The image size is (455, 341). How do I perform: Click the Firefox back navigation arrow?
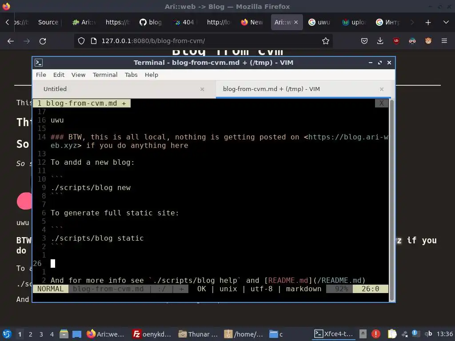[x=11, y=41]
